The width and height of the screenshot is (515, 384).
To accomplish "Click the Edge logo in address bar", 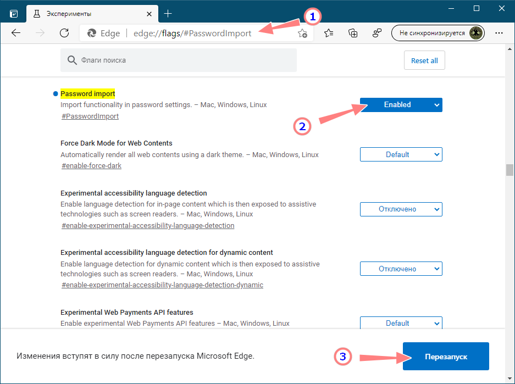I will (x=92, y=33).
